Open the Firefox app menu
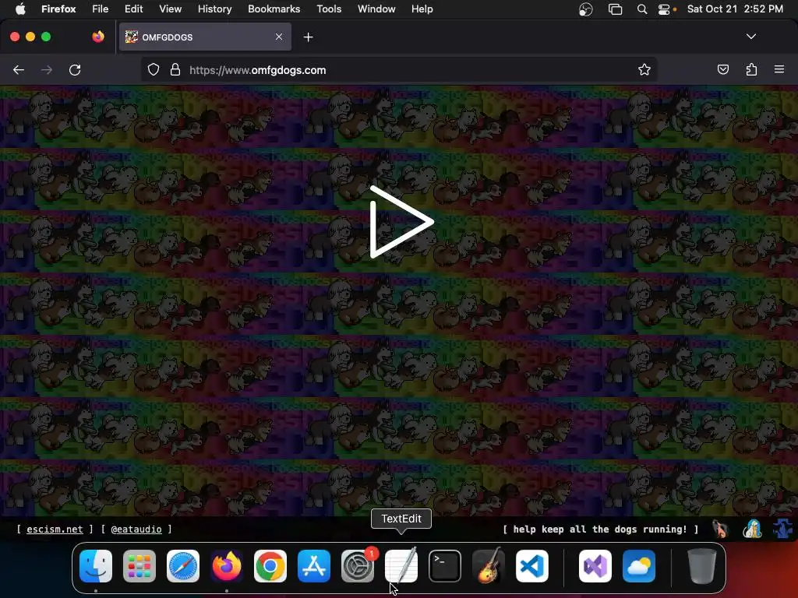 tap(58, 9)
